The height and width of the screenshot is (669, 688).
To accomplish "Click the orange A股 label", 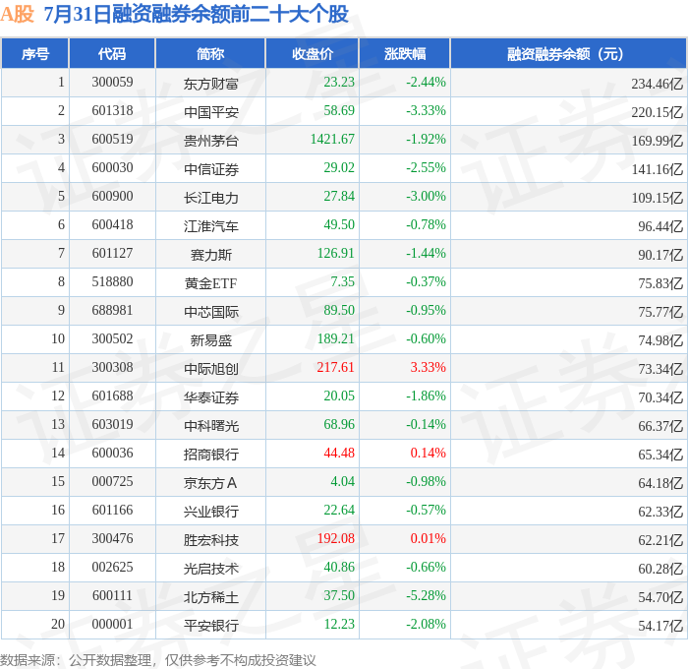I will point(17,14).
